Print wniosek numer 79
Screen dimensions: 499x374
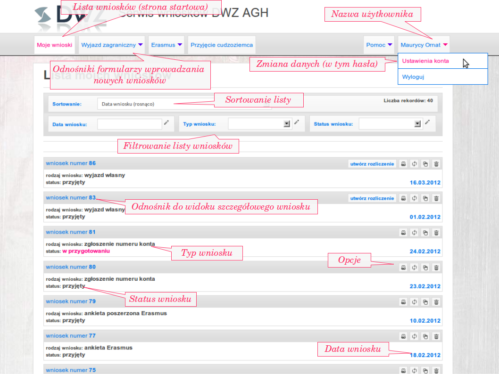[x=403, y=302]
